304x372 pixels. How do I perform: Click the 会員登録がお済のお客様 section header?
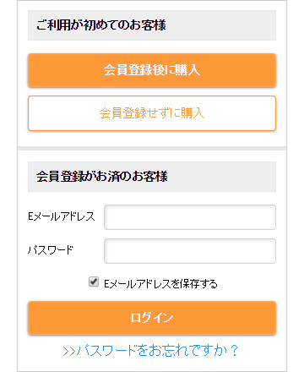pos(152,177)
